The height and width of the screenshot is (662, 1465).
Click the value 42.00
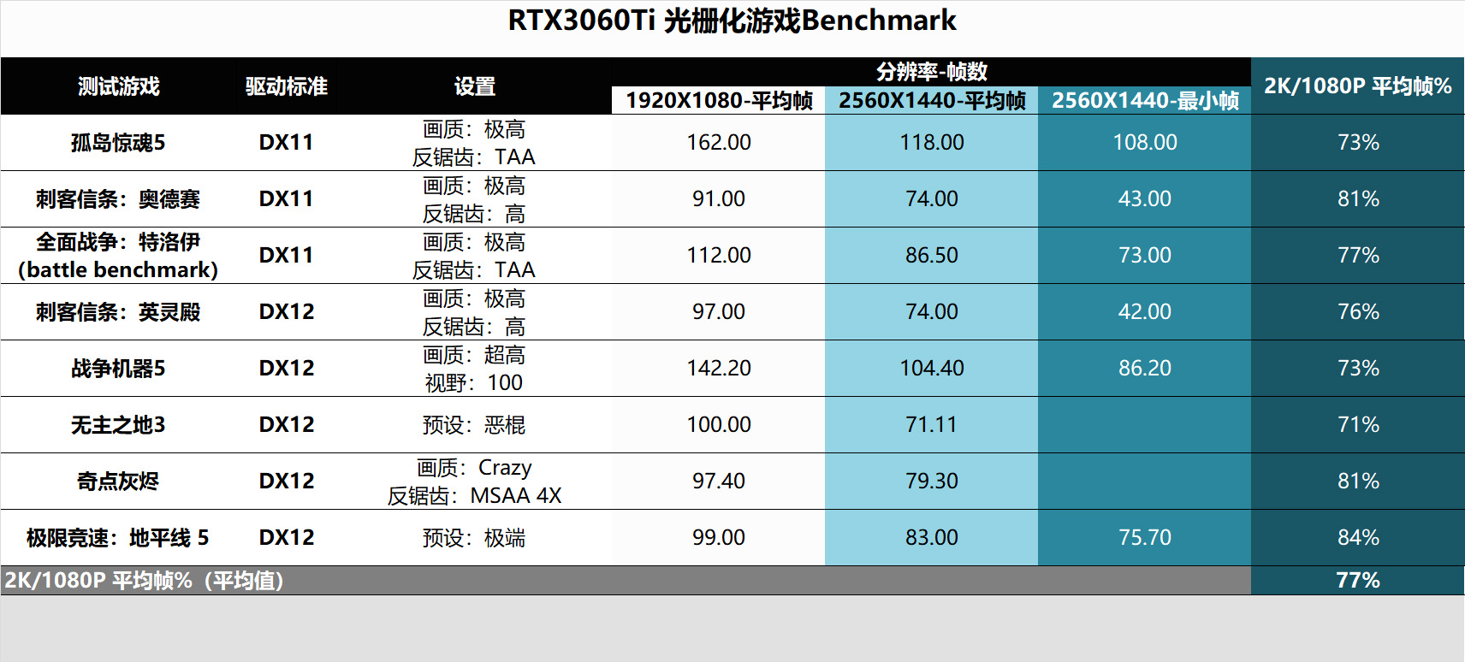point(1145,312)
